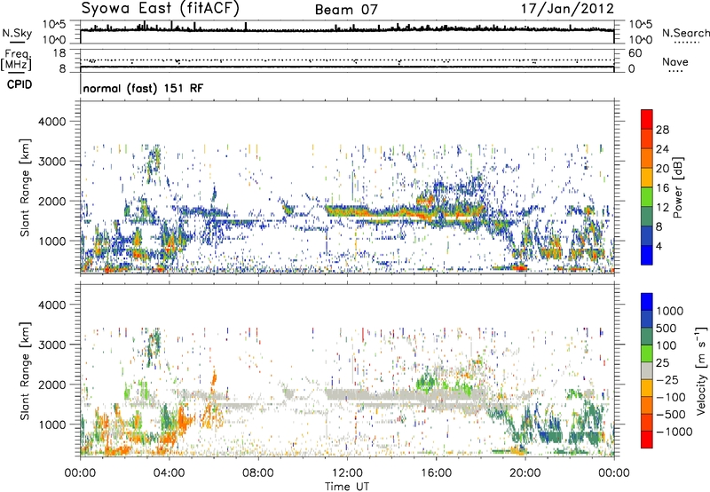Click the "Freq. [MHz]" axis label

[x=17, y=59]
